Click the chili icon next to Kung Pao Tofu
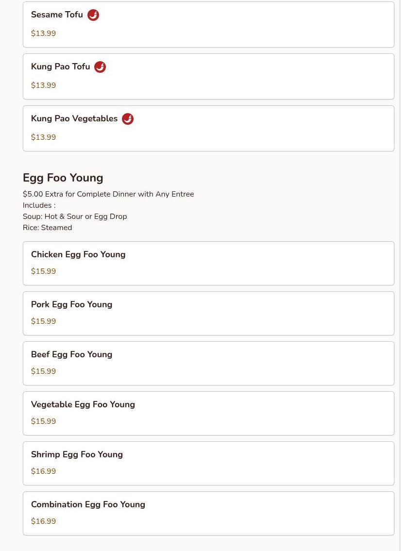This screenshot has width=410, height=551. pyautogui.click(x=100, y=67)
